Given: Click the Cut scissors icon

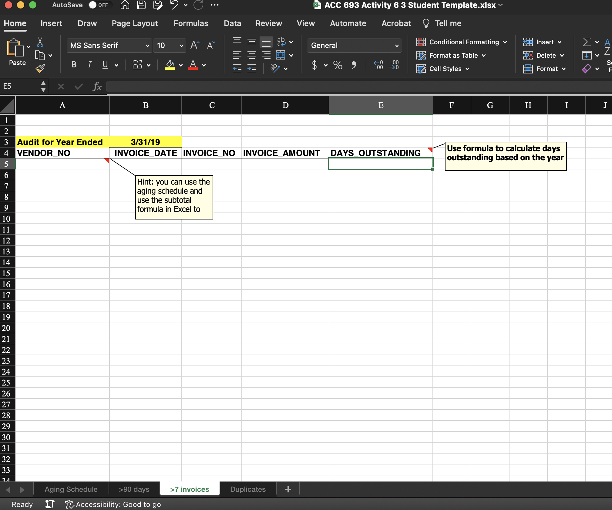Looking at the screenshot, I should click(40, 42).
